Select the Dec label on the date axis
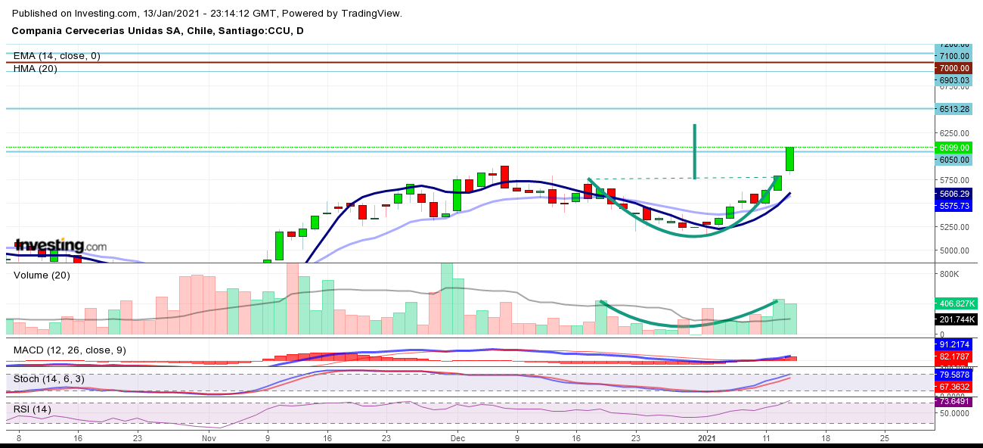 coord(457,437)
